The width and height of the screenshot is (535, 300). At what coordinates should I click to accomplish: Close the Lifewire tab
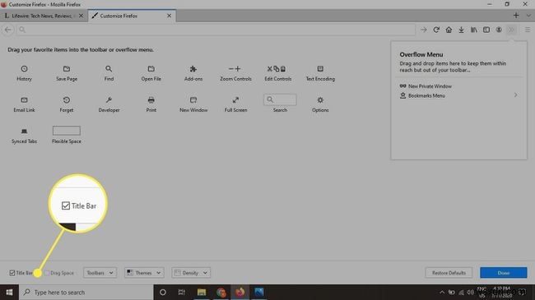coord(81,16)
